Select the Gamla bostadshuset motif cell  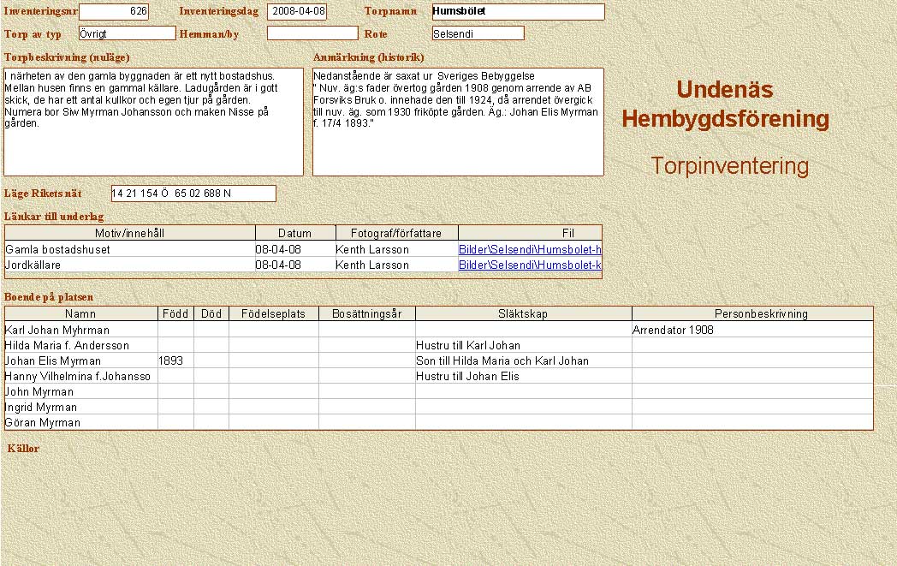point(130,249)
